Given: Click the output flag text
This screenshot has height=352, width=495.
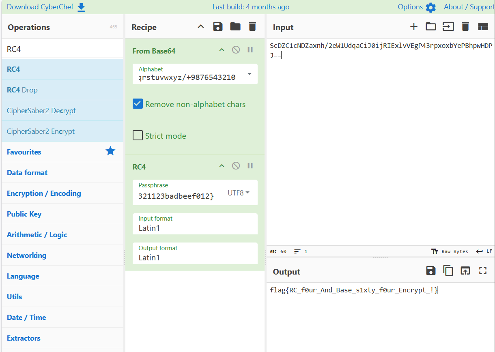Looking at the screenshot, I should pos(354,290).
